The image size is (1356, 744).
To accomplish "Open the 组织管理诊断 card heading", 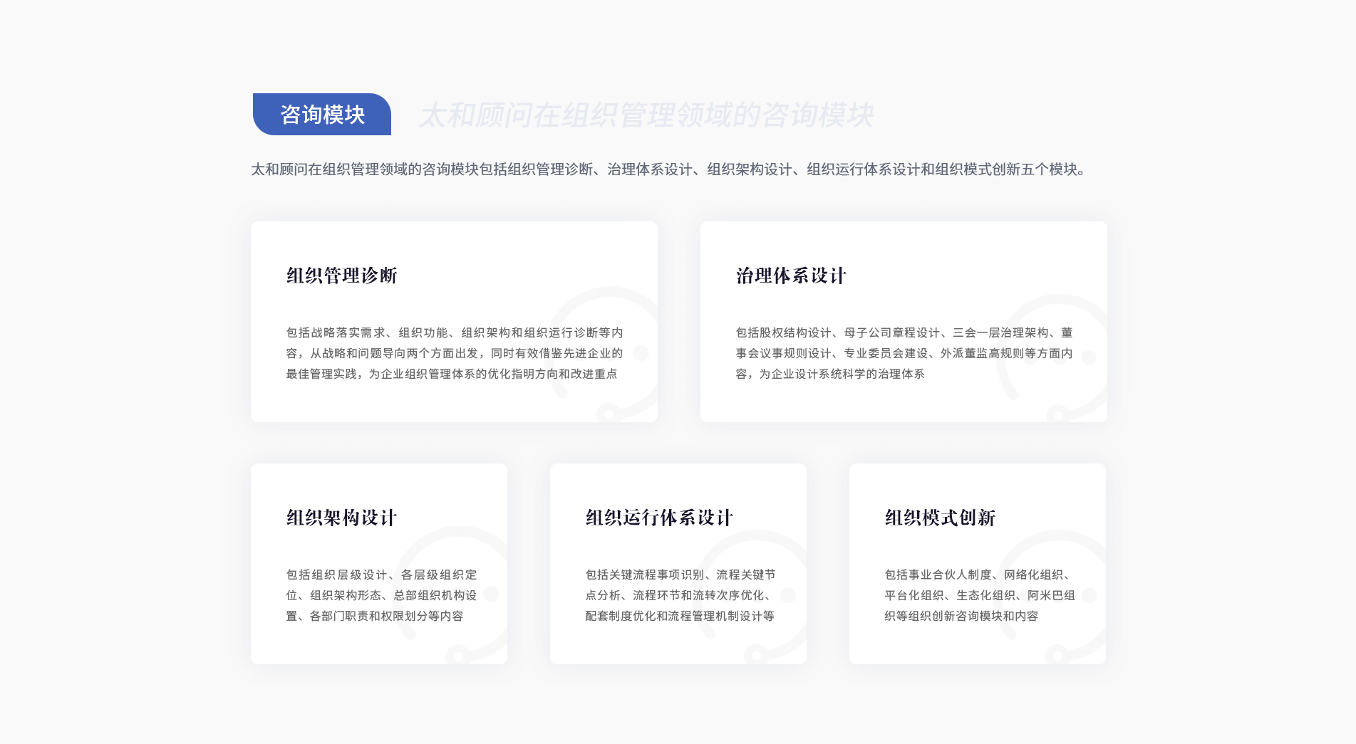I will [342, 276].
